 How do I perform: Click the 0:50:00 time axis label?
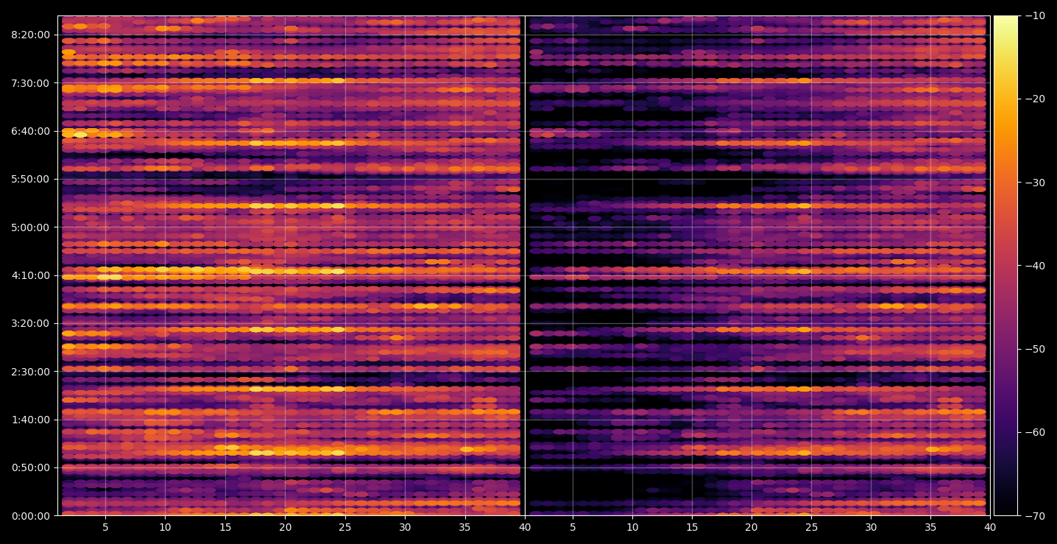tap(31, 467)
